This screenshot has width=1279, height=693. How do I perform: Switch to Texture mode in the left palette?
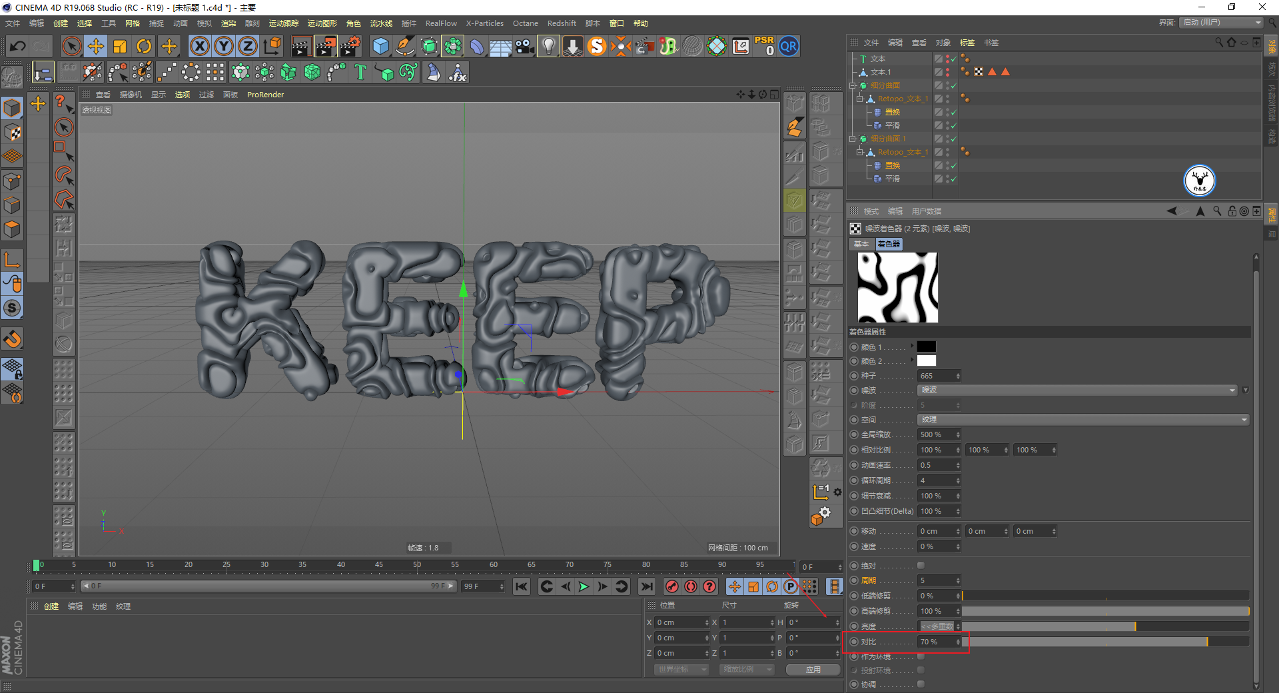(12, 132)
